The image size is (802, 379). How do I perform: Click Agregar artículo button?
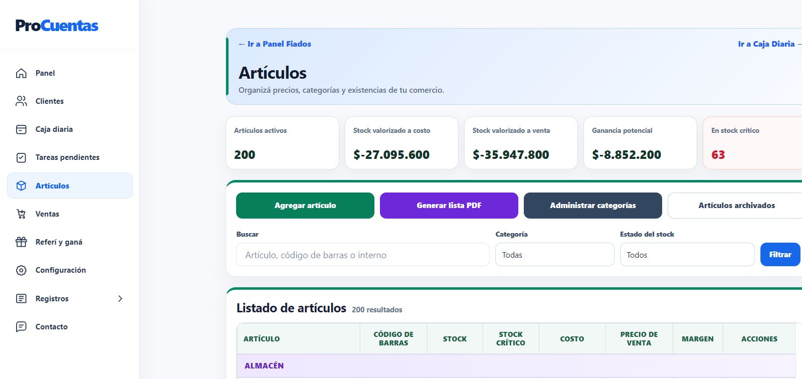[305, 206]
